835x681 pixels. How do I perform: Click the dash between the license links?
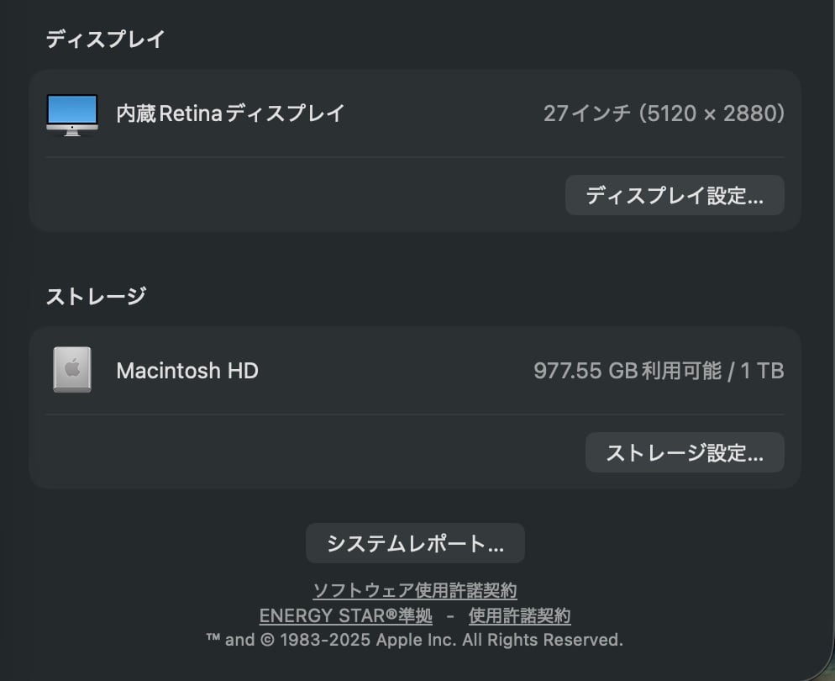(x=450, y=616)
